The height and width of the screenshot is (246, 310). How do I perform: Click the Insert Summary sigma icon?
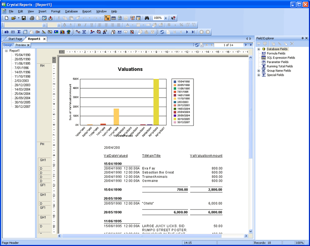click(x=19, y=32)
